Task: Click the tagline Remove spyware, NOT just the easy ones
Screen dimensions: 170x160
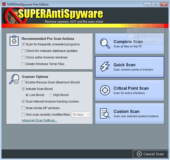Action: [74, 22]
